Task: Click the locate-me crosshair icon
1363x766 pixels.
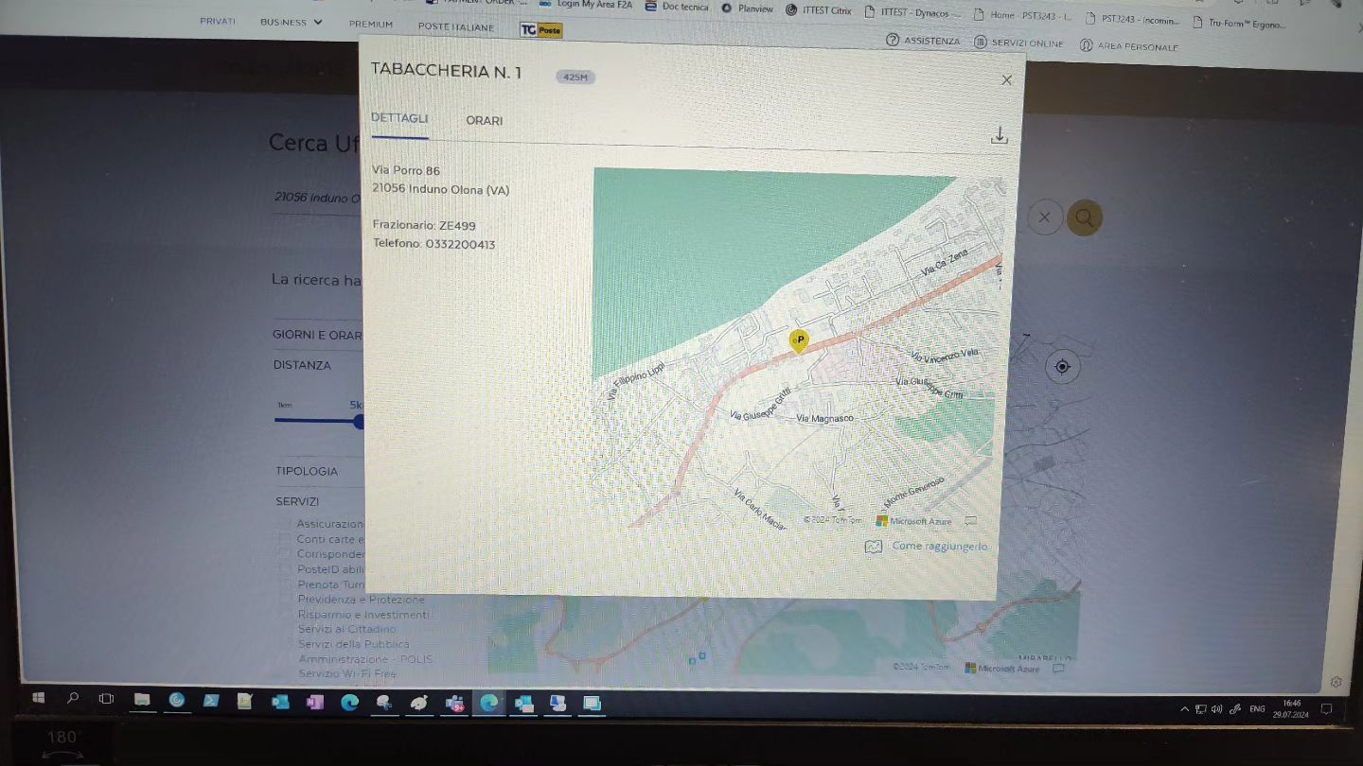Action: point(1062,367)
